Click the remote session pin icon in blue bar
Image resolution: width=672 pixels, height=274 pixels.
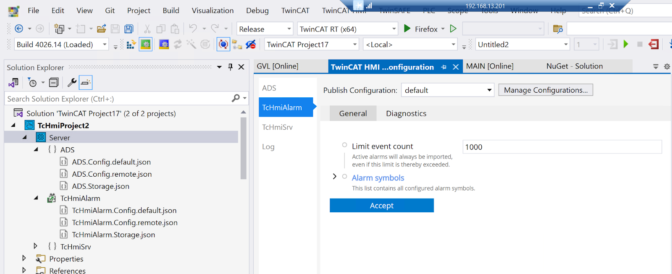click(358, 5)
